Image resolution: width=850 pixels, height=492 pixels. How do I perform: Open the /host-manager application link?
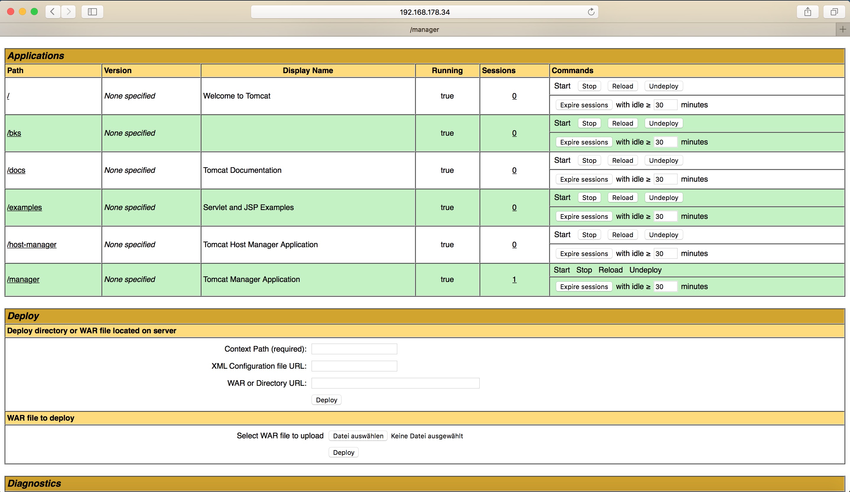tap(32, 245)
